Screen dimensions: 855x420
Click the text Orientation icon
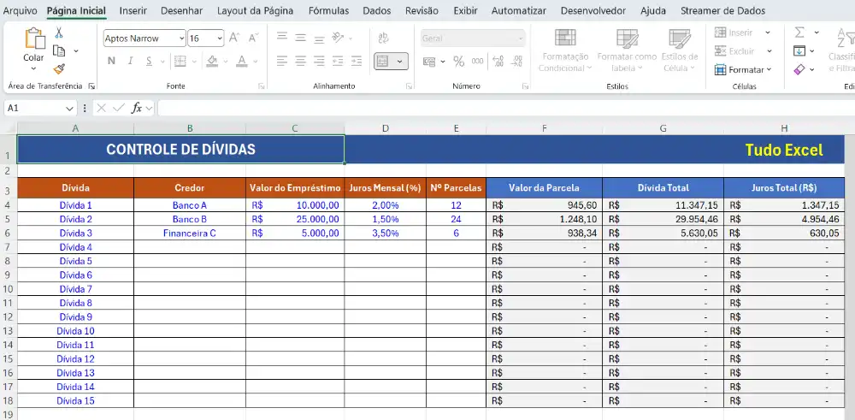pyautogui.click(x=338, y=37)
